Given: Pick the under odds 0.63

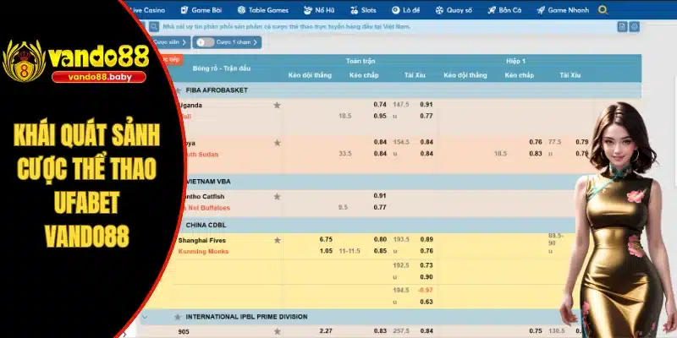Looking at the screenshot, I should 427,302.
